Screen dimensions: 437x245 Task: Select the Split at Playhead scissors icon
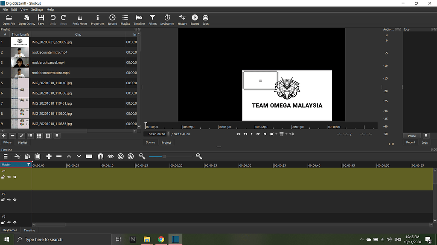17,156
